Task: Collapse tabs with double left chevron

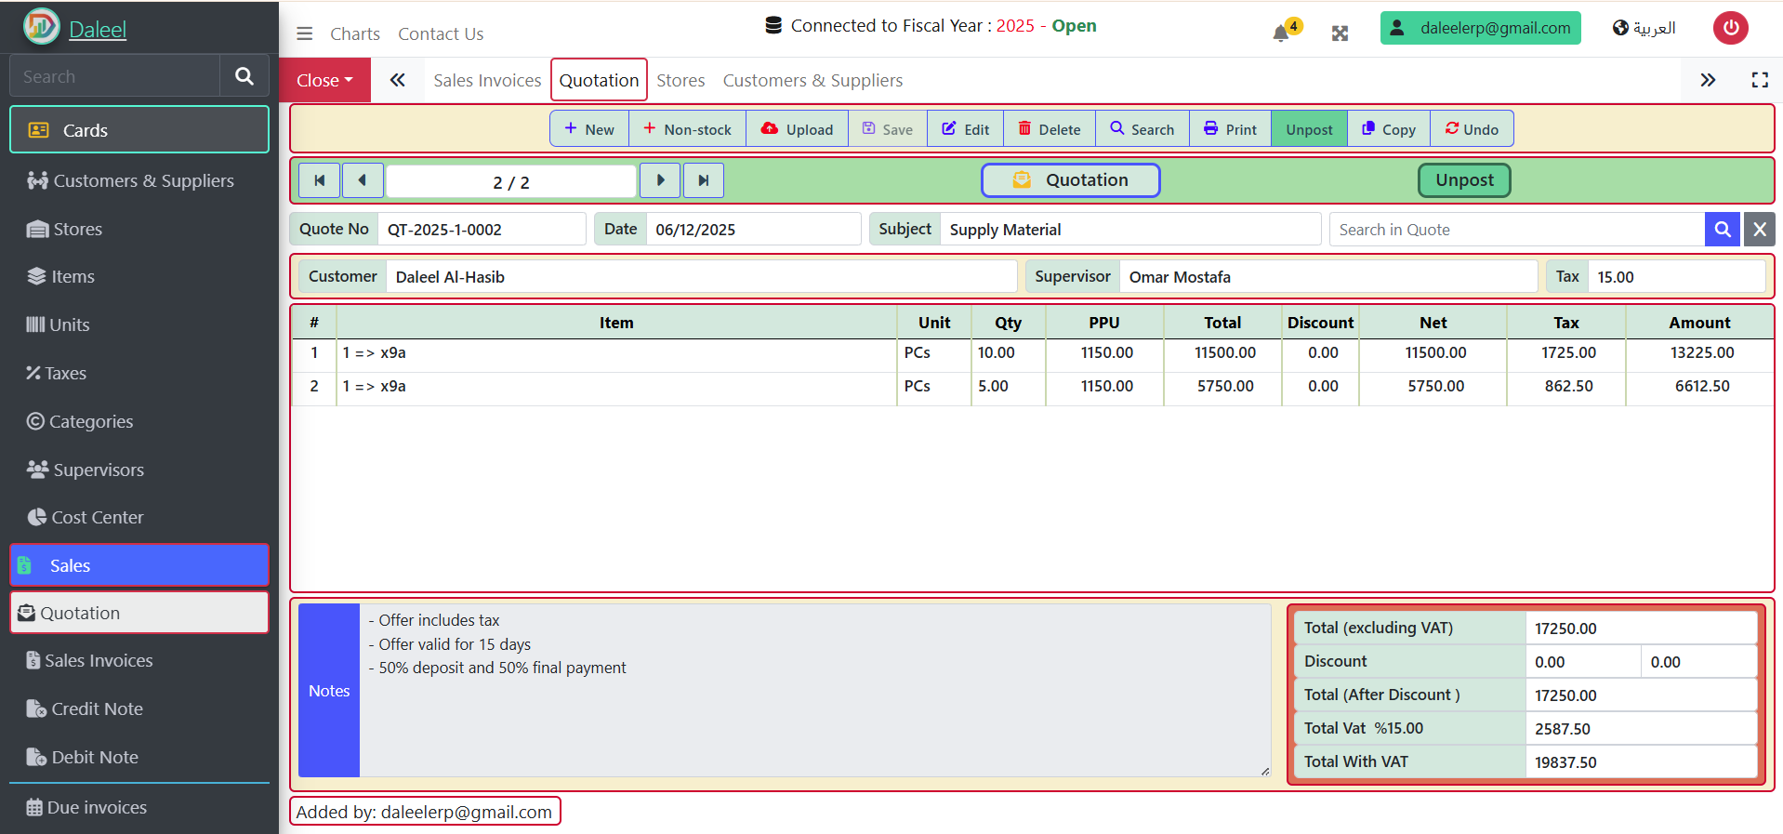Action: tap(397, 80)
